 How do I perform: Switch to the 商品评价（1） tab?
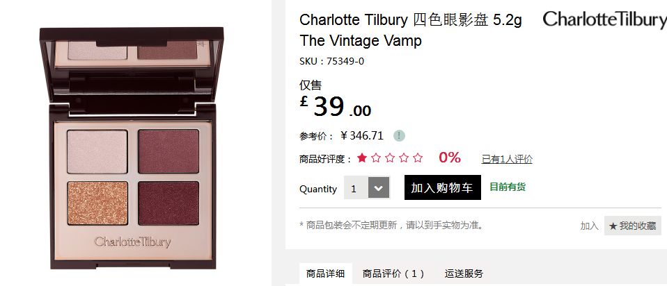393,274
